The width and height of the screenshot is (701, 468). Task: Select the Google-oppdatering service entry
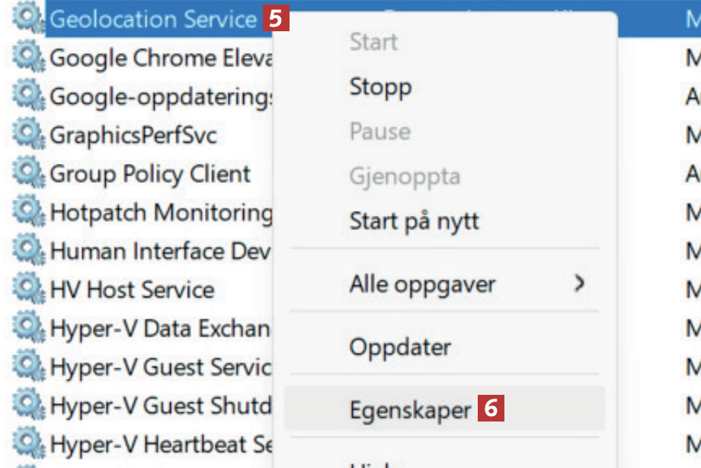click(162, 97)
